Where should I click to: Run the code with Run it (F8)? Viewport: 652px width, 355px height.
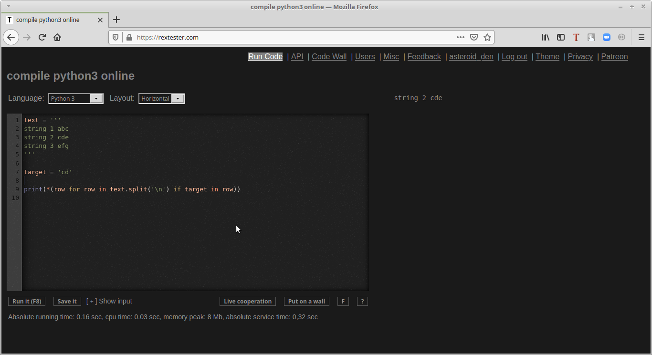point(27,302)
